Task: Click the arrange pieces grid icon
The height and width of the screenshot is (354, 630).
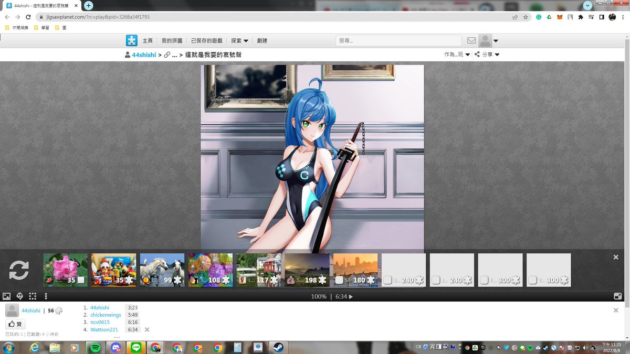Action: [33, 296]
